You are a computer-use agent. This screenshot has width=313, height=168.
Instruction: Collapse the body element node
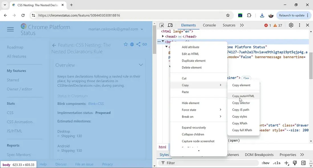click(163, 41)
